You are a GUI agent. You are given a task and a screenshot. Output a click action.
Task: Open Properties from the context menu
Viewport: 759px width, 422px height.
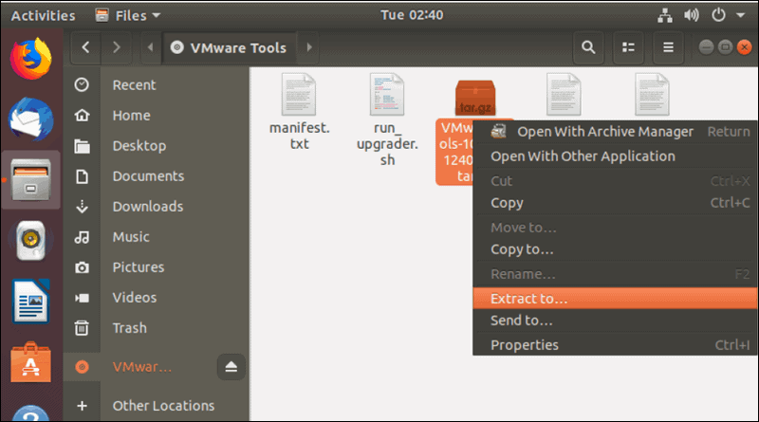click(x=615, y=345)
